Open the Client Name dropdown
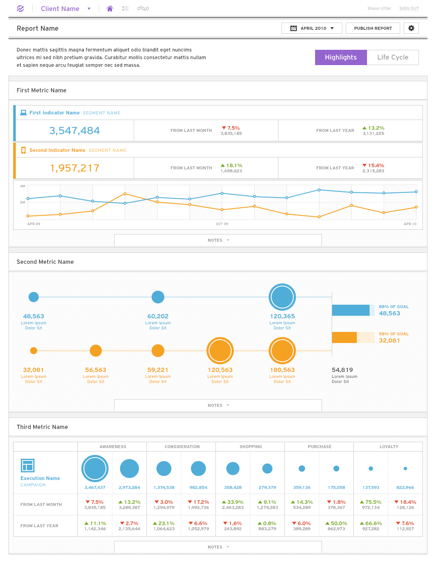Image resolution: width=436 pixels, height=563 pixels. coord(65,9)
